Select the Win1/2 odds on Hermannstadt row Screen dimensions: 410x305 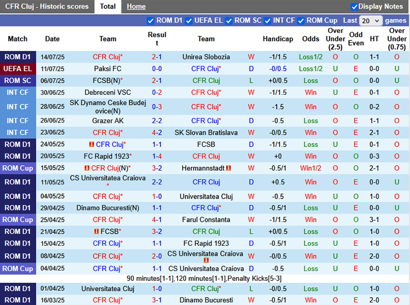click(311, 168)
